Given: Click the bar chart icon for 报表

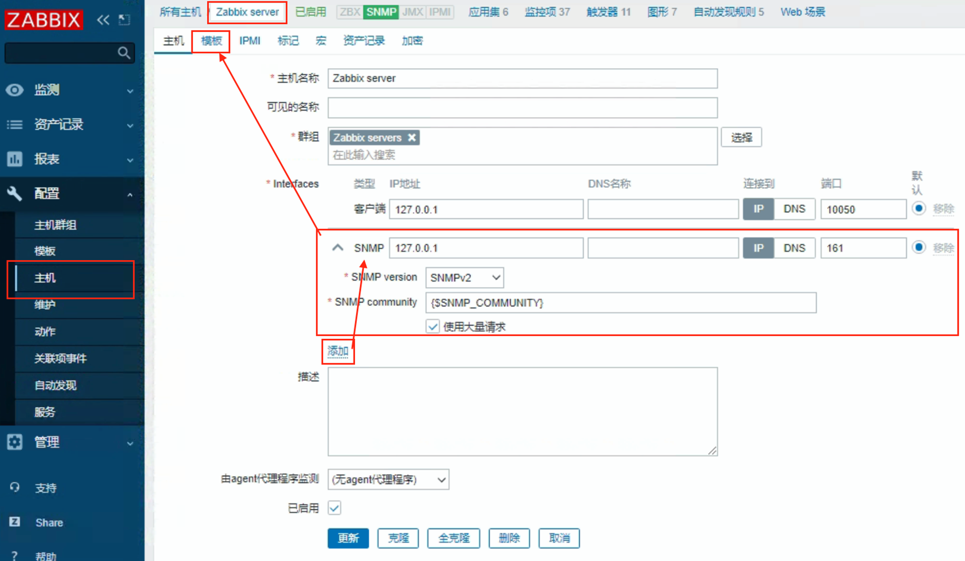Looking at the screenshot, I should 15,159.
